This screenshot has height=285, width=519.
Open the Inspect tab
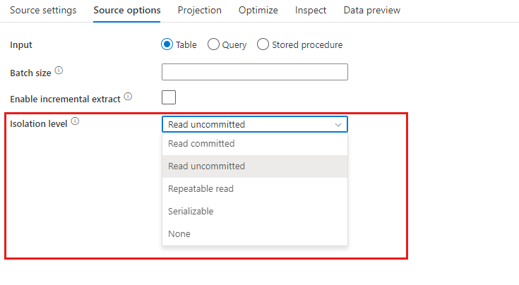[311, 11]
